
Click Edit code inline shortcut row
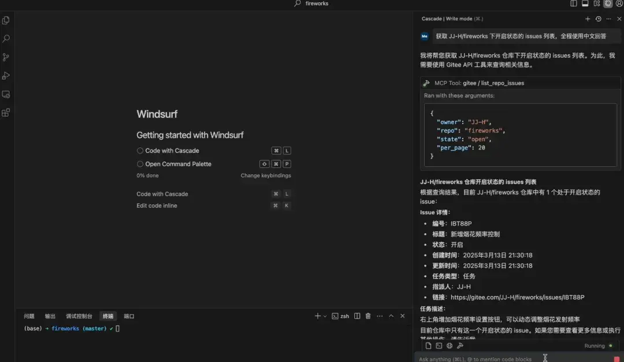(x=214, y=206)
